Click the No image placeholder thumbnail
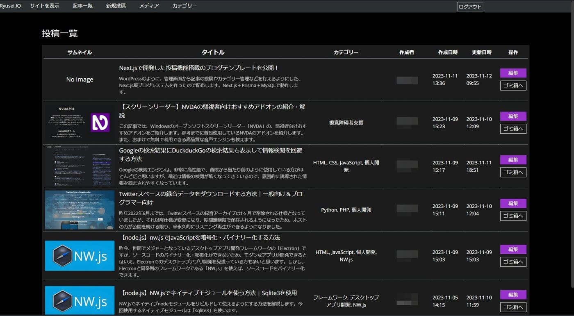This screenshot has height=316, width=574. (80, 79)
